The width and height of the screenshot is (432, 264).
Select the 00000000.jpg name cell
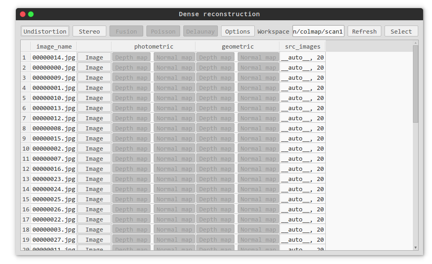pyautogui.click(x=54, y=67)
